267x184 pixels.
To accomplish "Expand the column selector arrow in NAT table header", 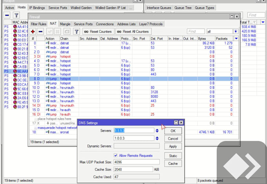I will (236, 39).
